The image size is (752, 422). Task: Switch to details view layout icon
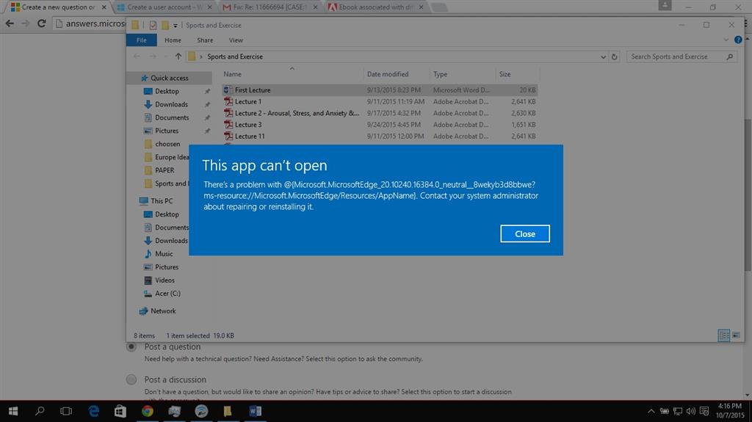[723, 335]
